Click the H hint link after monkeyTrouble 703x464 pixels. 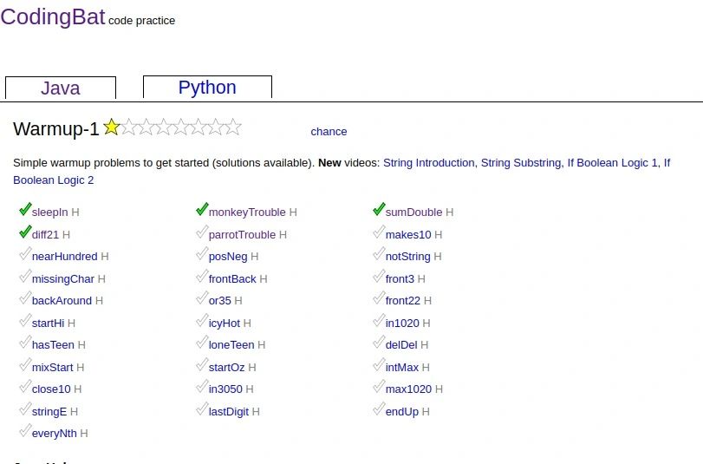click(293, 212)
